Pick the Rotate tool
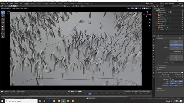184x103 pixels. tap(3, 23)
